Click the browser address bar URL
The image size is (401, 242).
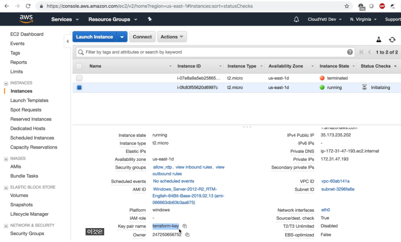150,6
